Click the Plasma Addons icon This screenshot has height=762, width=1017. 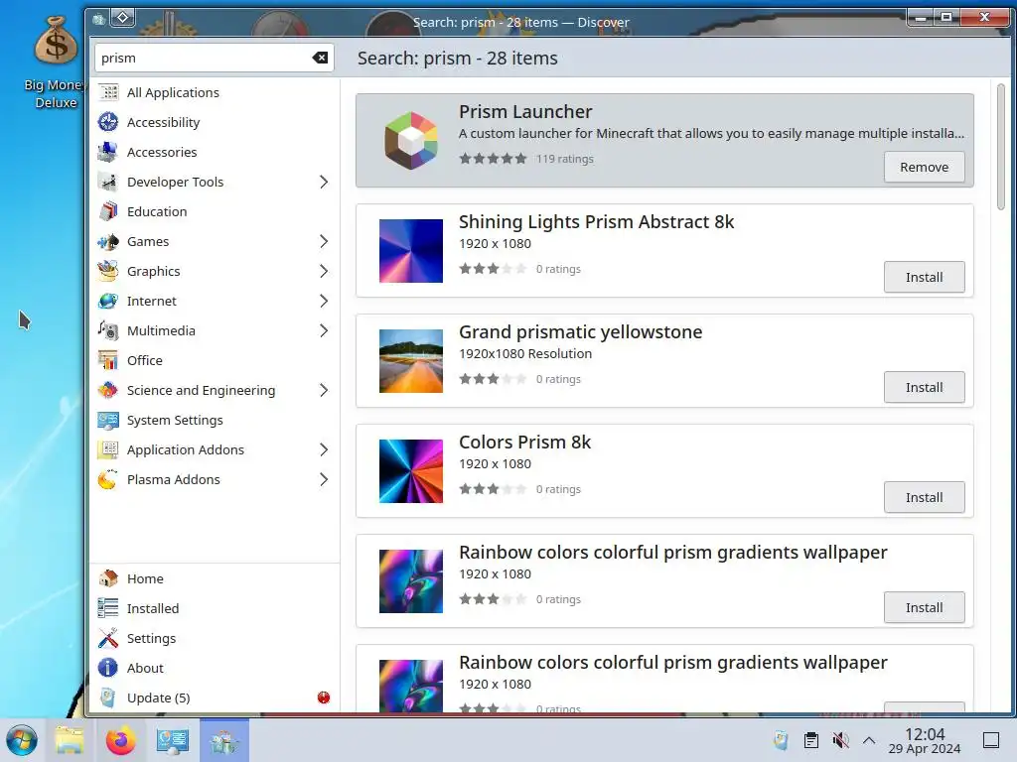(108, 479)
